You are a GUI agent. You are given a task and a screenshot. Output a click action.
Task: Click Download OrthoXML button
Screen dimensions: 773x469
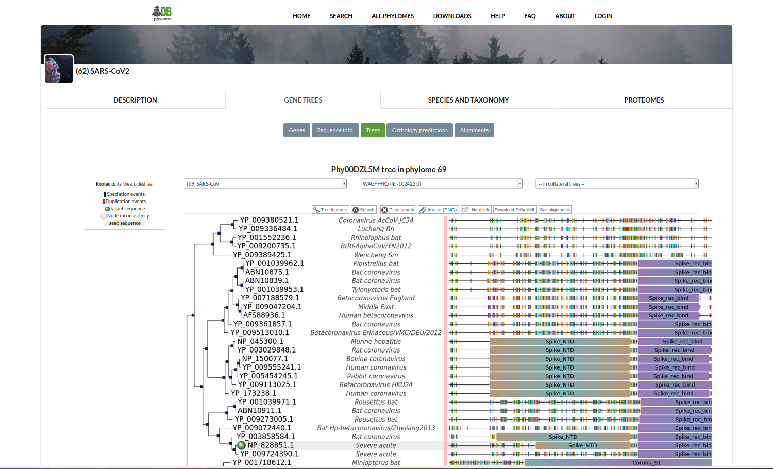coord(514,210)
